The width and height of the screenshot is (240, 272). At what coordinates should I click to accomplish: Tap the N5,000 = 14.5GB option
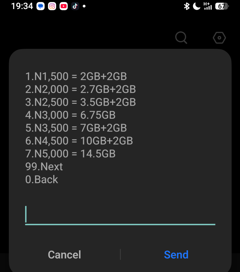(x=70, y=154)
